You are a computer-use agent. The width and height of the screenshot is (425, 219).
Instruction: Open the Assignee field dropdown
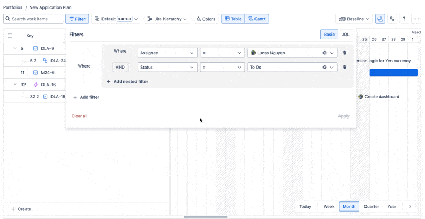click(167, 53)
